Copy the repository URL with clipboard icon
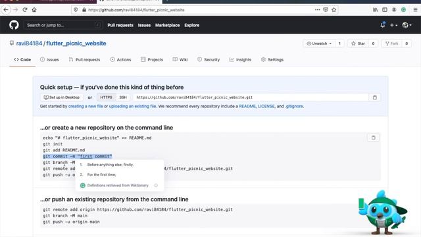 (374, 97)
